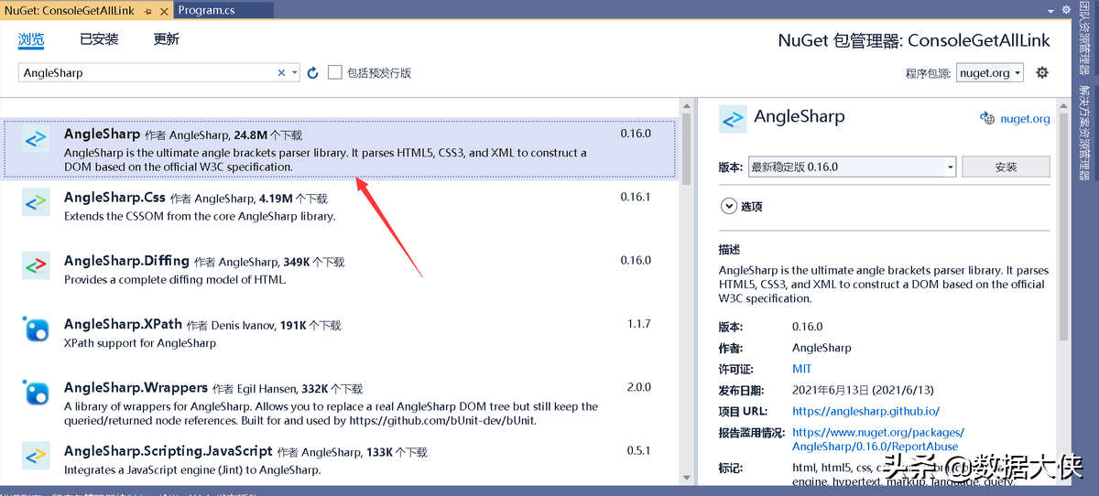The image size is (1099, 496).
Task: Select the AngleSharp package row
Action: point(341,149)
